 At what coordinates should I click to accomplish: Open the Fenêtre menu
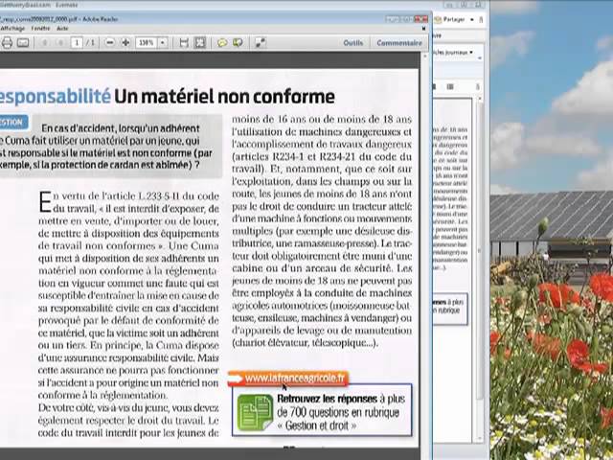pos(40,29)
